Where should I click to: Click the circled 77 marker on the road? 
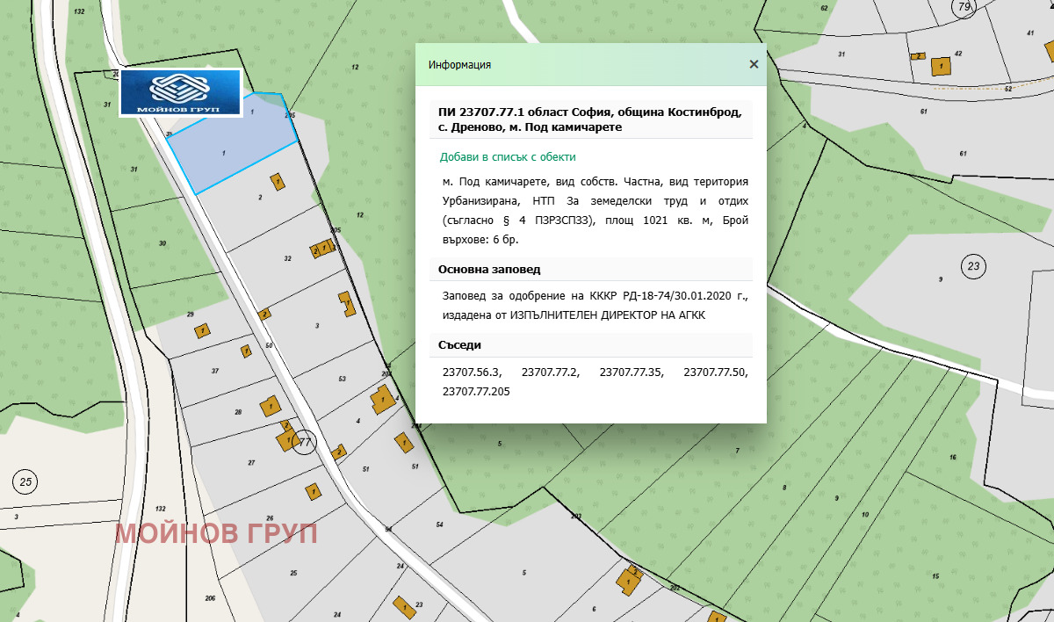pos(305,442)
